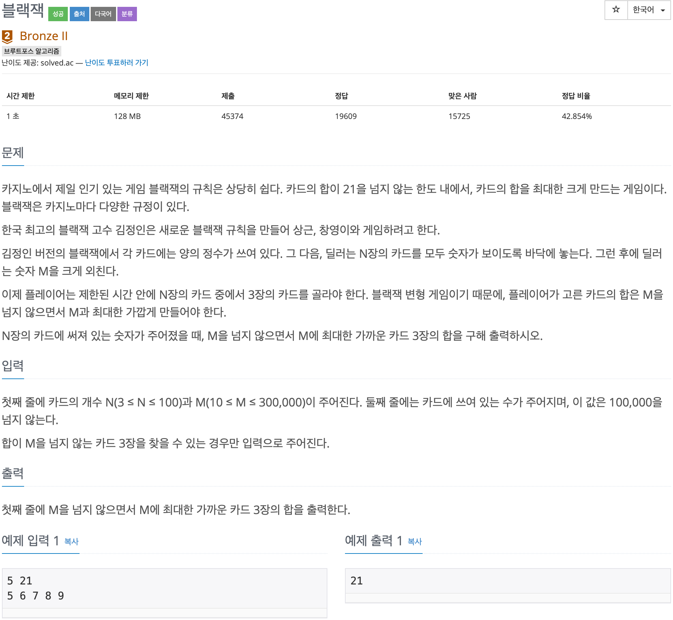Click the Bronze II difficulty text
673x620 pixels.
click(44, 36)
